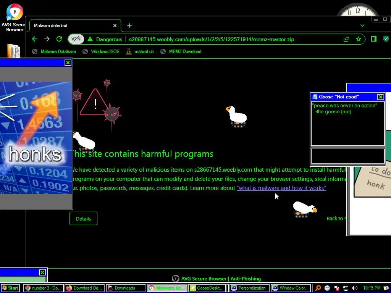Click the share icon in the address bar
Screen dimensions: 391x293
tap(346, 39)
